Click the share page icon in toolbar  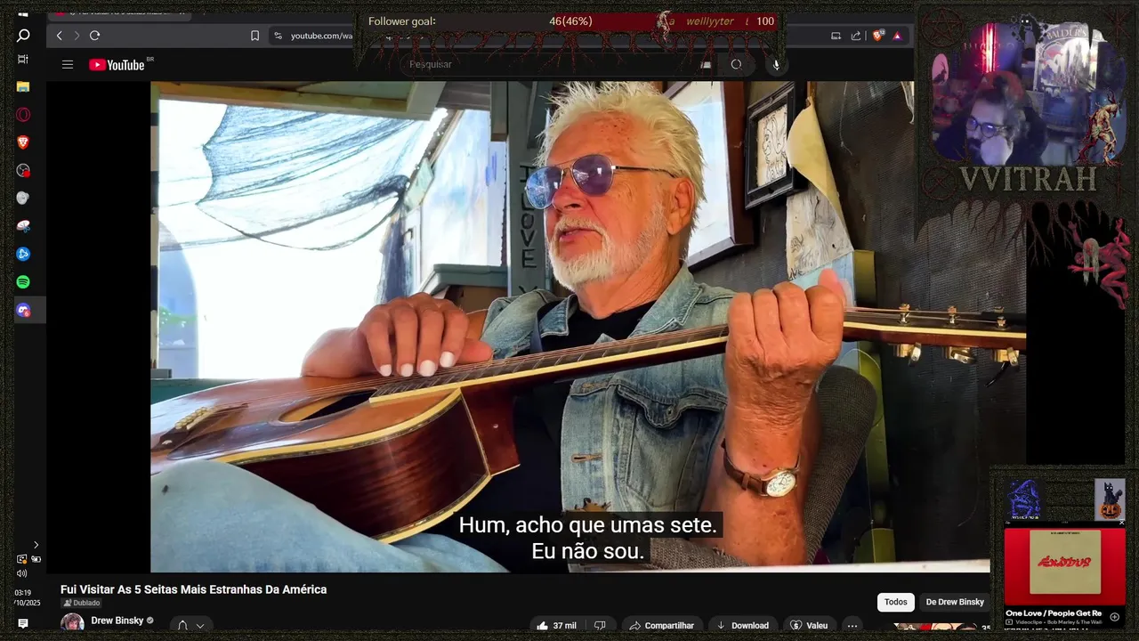(856, 36)
